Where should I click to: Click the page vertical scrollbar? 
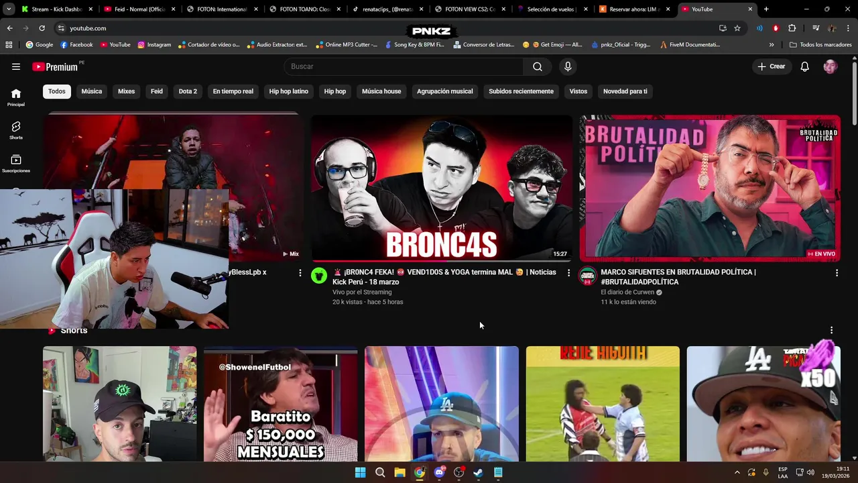pyautogui.click(x=854, y=94)
